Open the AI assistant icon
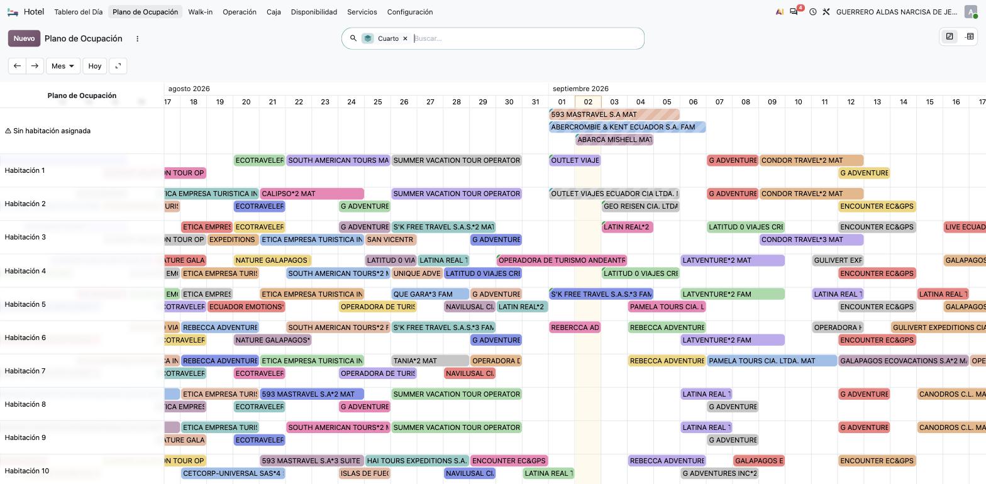The width and height of the screenshot is (986, 484). click(x=780, y=12)
